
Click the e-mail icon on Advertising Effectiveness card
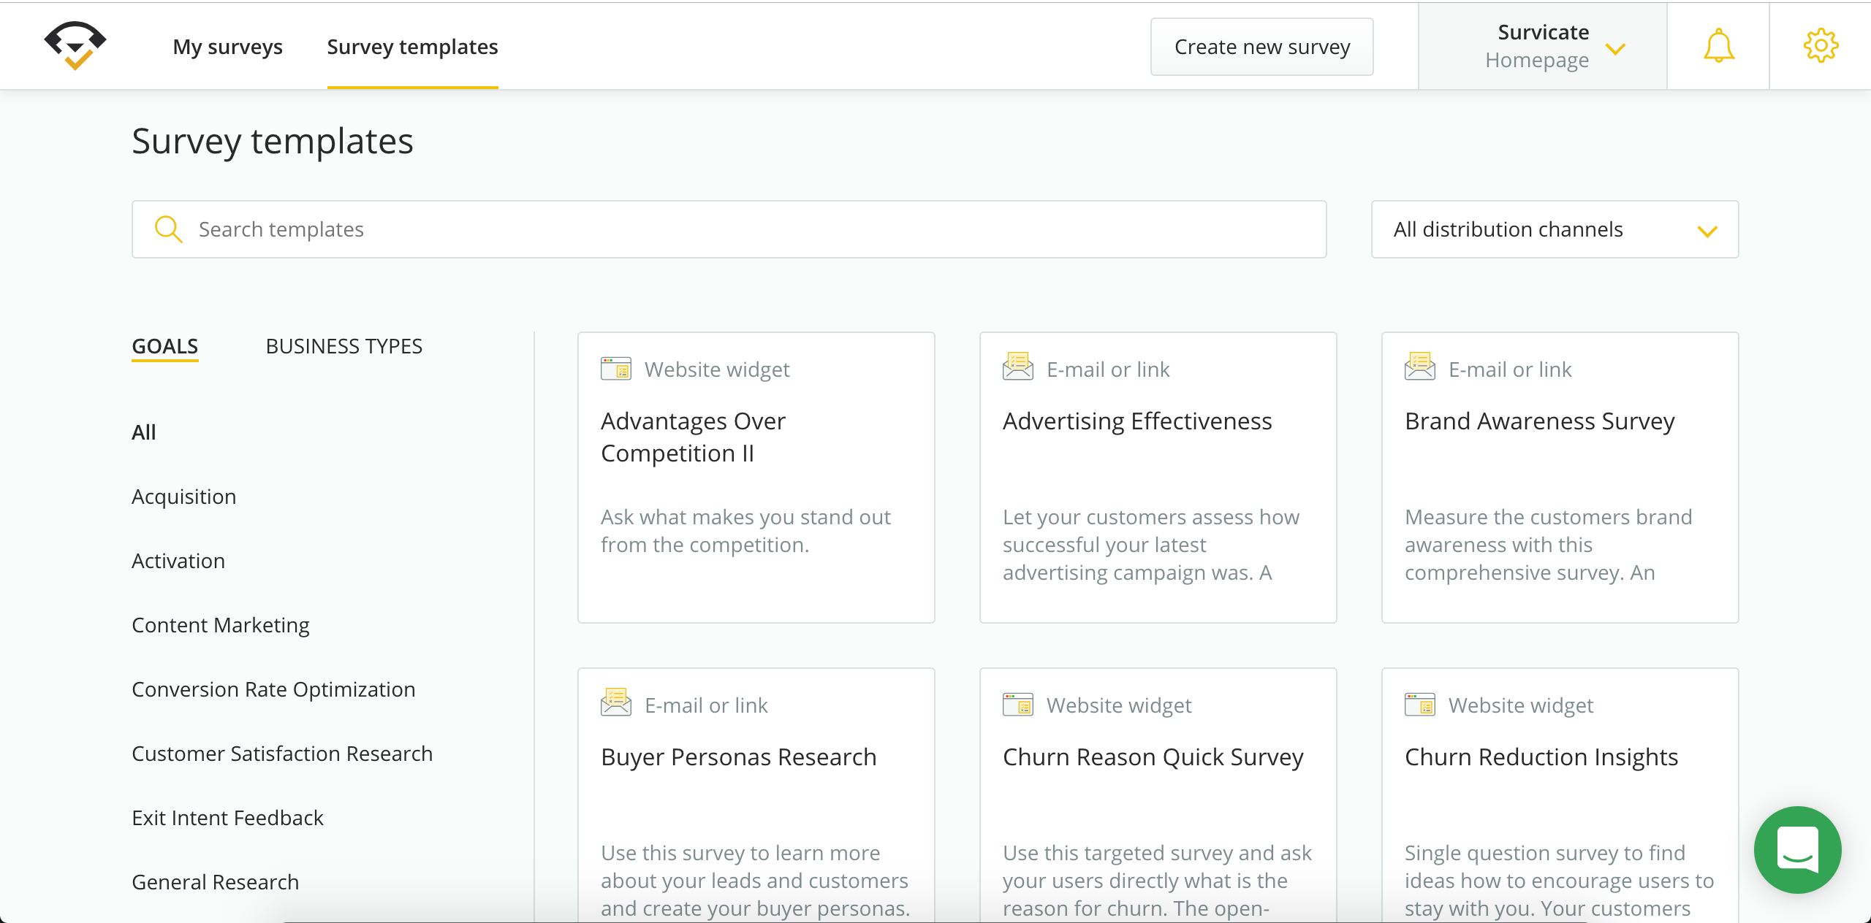(x=1017, y=367)
